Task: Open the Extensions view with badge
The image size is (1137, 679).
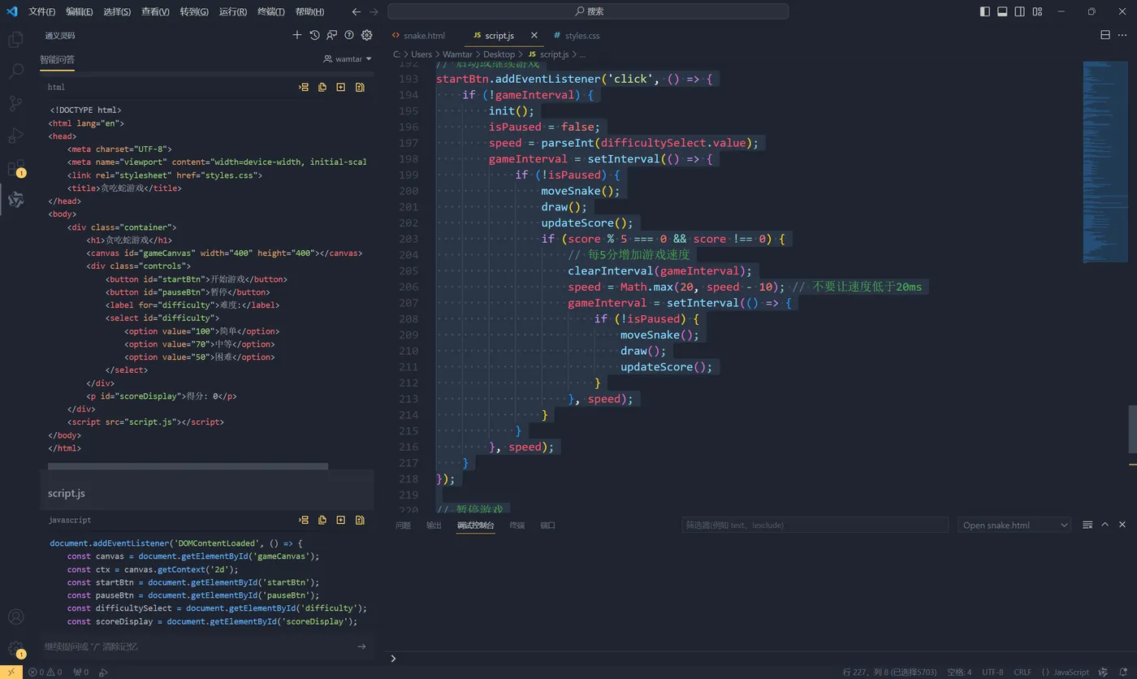Action: 15,168
